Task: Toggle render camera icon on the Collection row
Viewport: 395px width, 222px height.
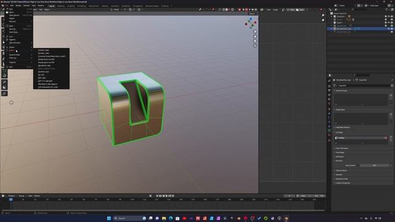Action: coord(392,17)
